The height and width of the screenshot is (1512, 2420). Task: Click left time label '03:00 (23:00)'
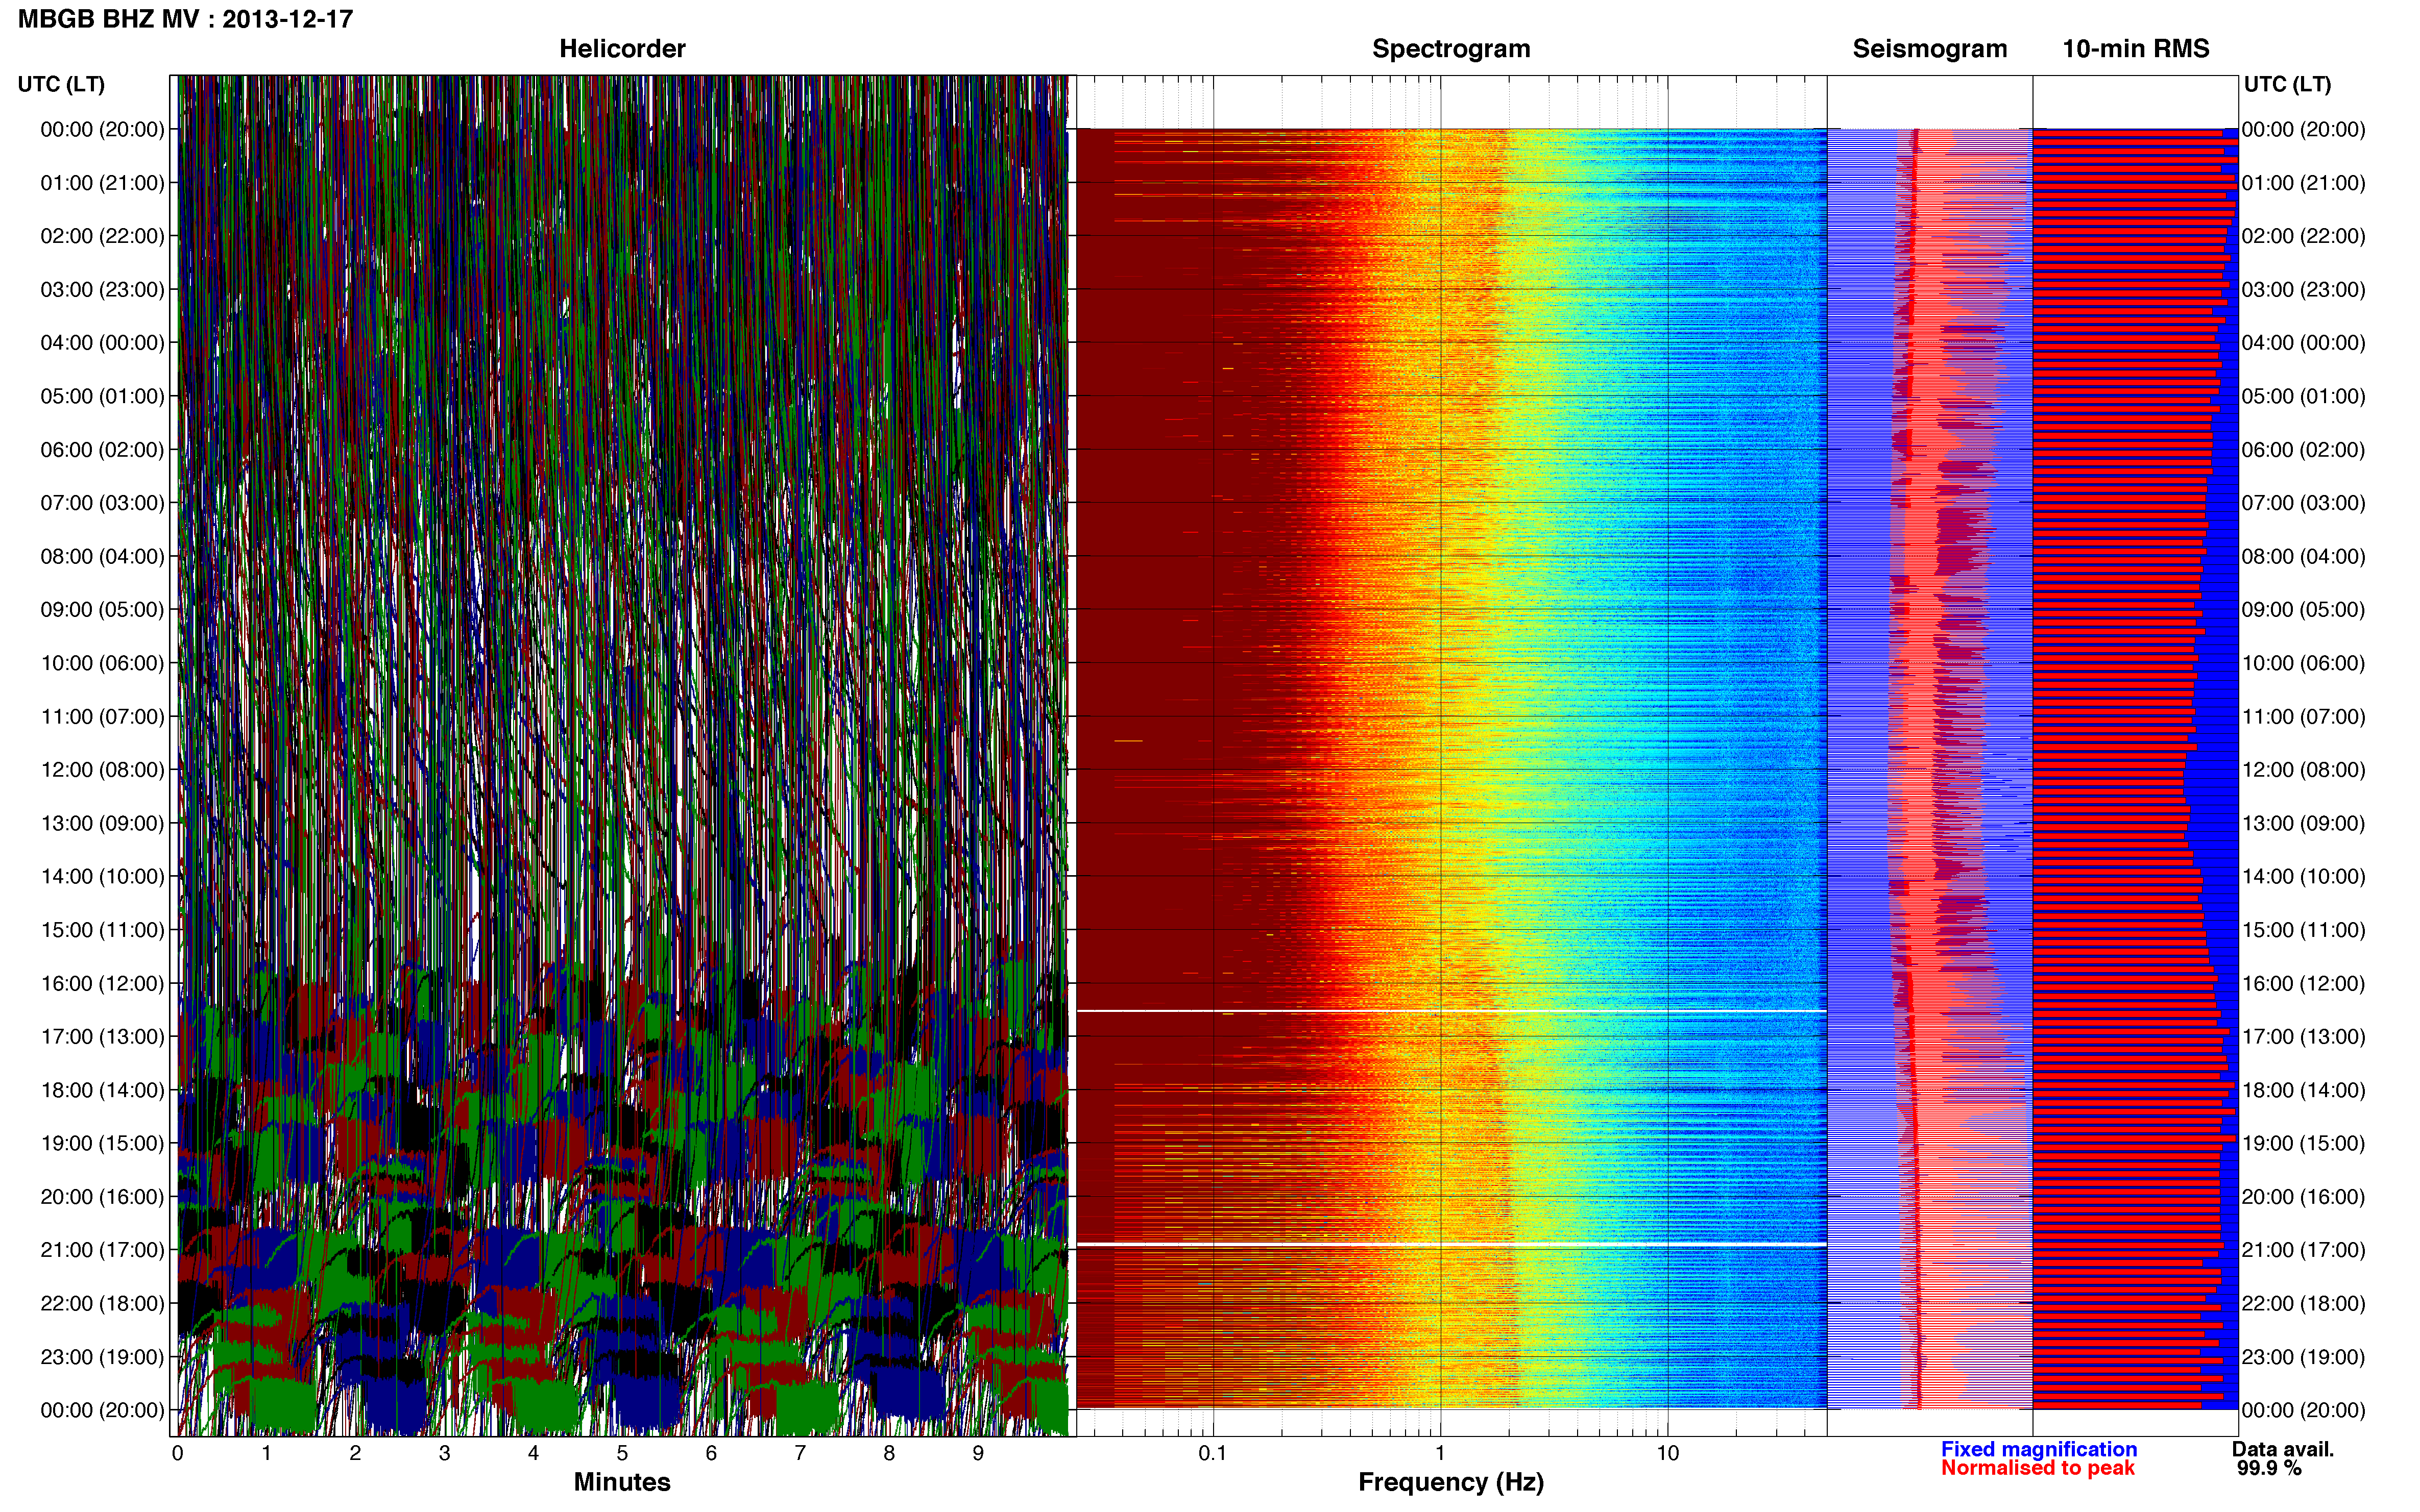point(102,290)
